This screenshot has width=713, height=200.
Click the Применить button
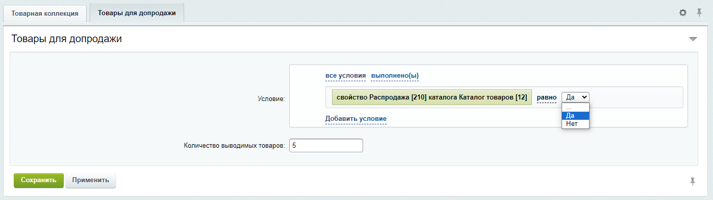click(91, 180)
